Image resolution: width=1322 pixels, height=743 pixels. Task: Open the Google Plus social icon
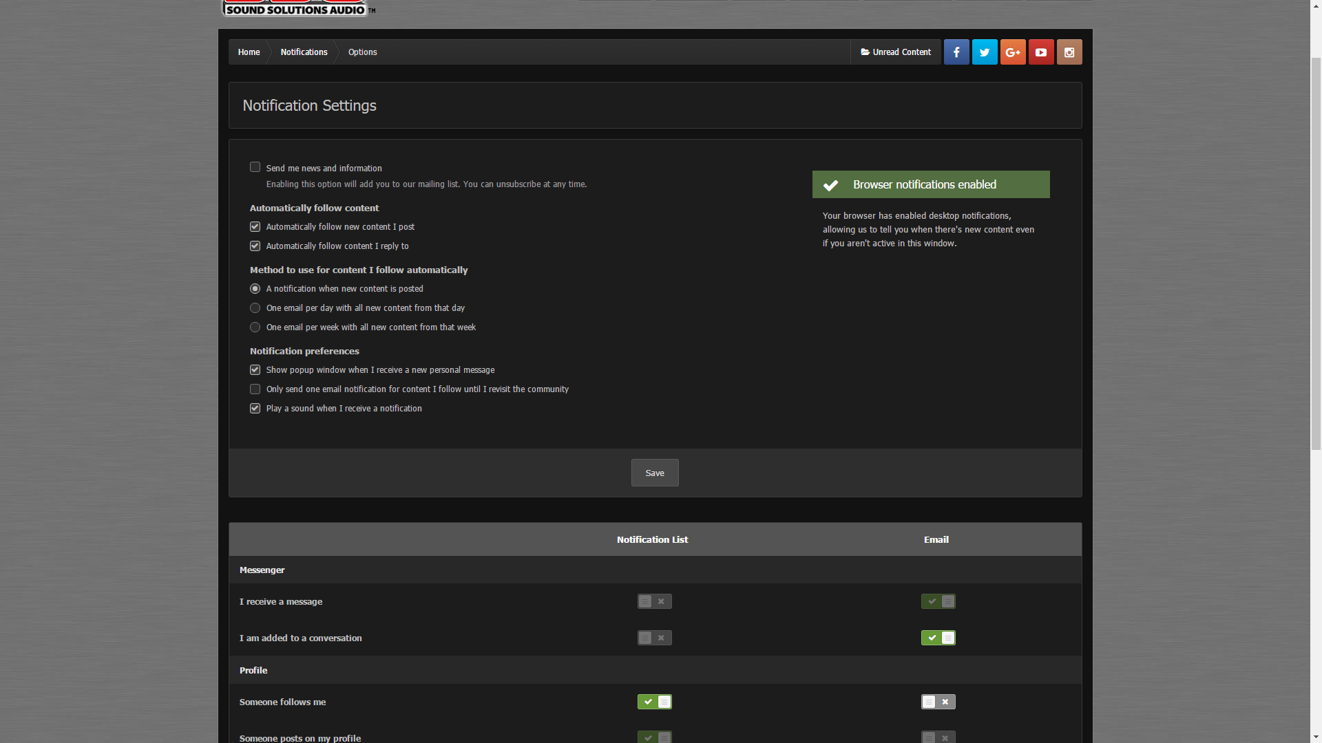click(x=1013, y=52)
